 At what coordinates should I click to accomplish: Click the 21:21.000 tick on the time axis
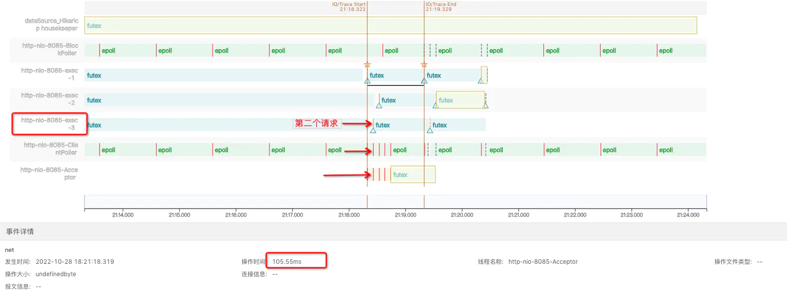pos(519,215)
